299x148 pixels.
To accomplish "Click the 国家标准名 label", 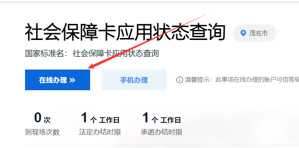I will tap(44, 53).
